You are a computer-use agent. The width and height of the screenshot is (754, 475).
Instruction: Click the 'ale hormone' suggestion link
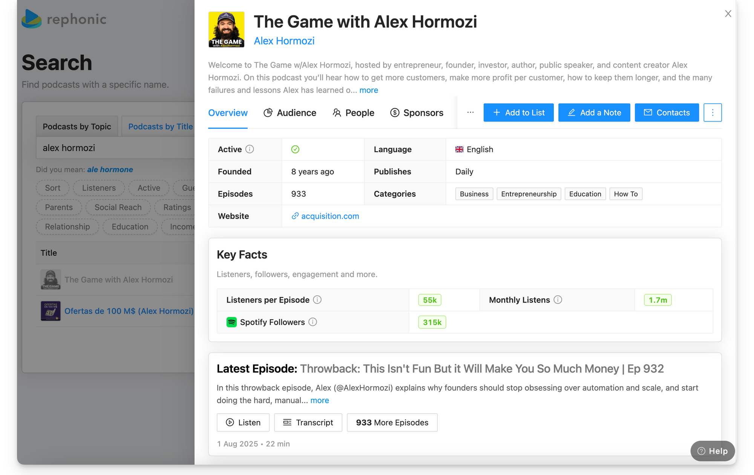click(x=110, y=170)
